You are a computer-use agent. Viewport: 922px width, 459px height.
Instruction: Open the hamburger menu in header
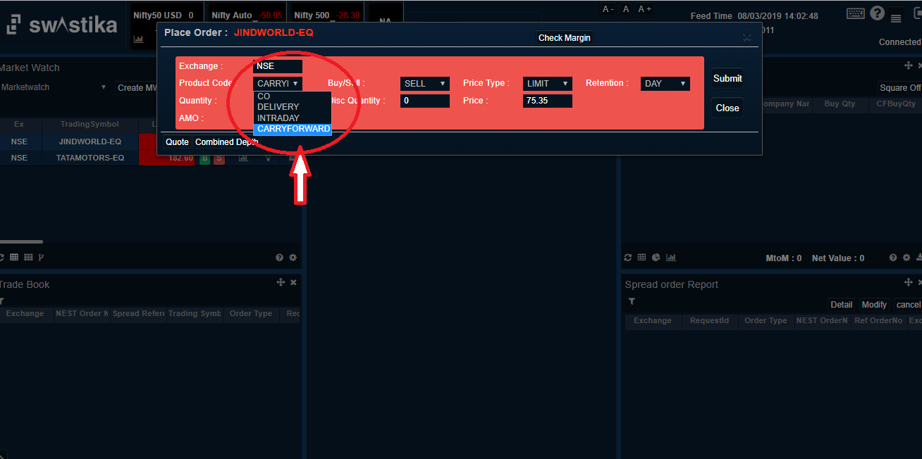[896, 18]
